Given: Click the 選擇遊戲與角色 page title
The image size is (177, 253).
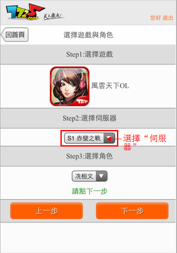Looking at the screenshot, I should (x=88, y=35).
